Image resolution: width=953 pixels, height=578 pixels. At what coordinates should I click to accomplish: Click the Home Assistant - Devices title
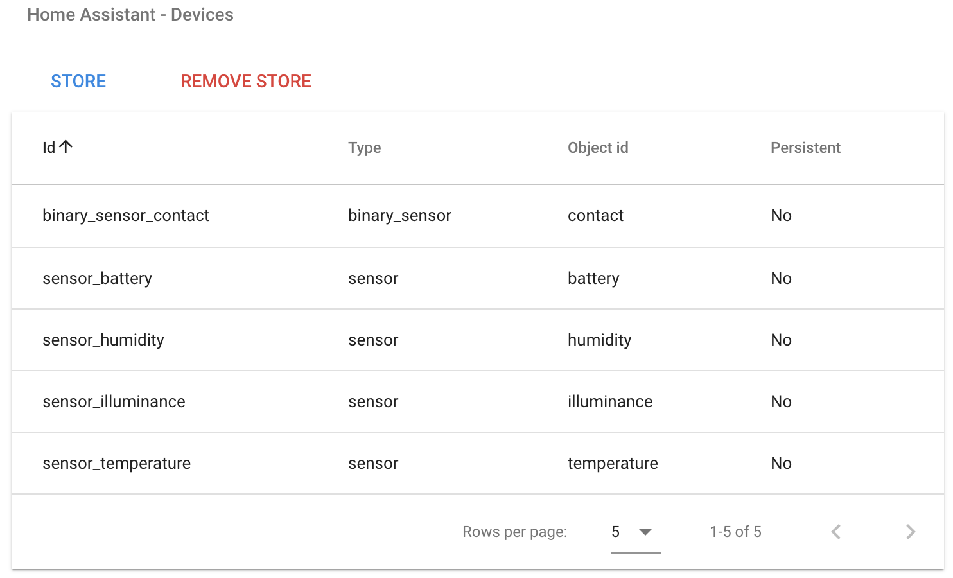130,15
